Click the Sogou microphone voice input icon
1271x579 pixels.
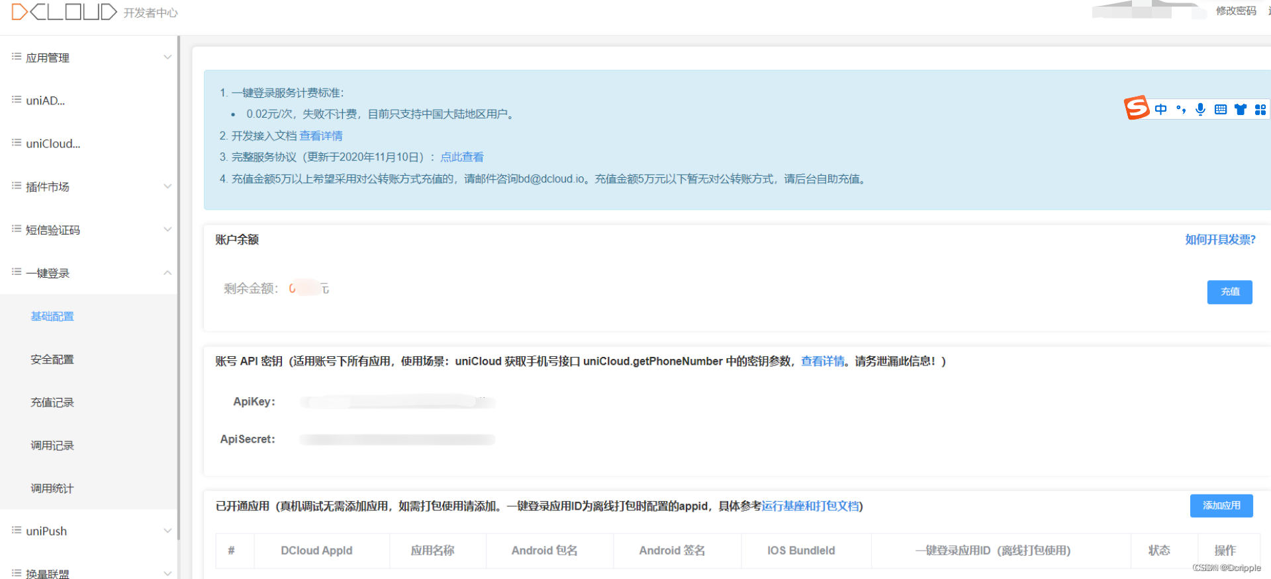[1200, 109]
